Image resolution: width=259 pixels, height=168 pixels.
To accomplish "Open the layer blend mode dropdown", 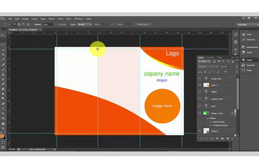I will (208, 67).
